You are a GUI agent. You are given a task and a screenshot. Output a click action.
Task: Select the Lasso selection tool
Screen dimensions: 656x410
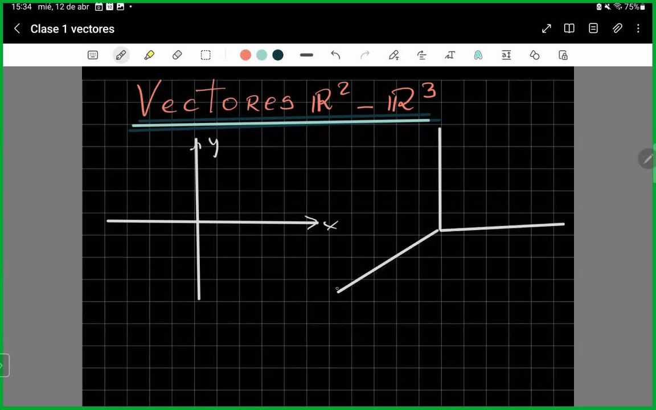pos(206,55)
